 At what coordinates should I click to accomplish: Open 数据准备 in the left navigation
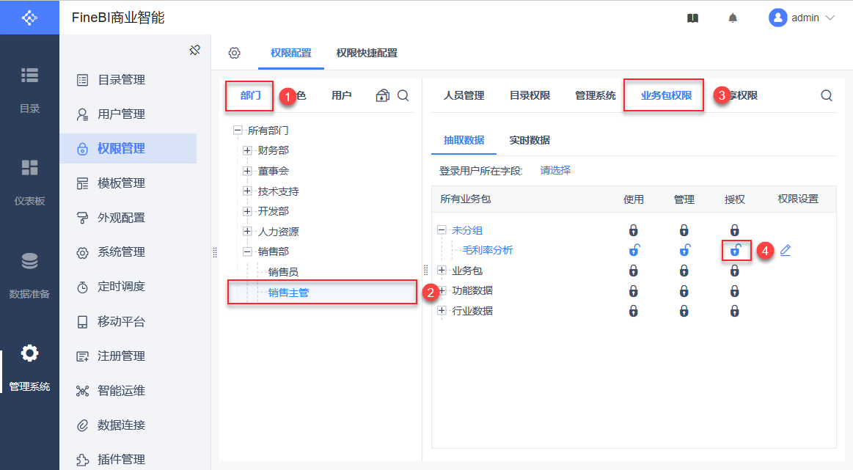[29, 276]
